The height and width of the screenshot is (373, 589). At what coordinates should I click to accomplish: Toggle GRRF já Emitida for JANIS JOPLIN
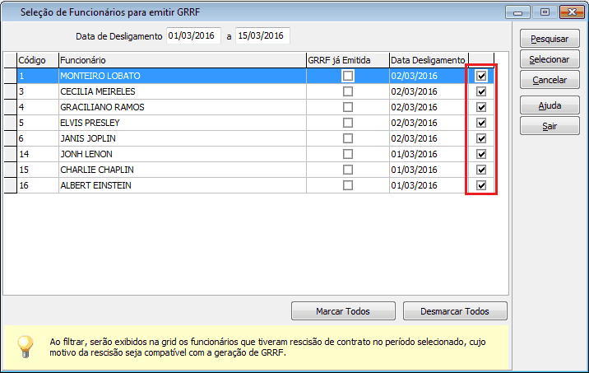click(348, 138)
